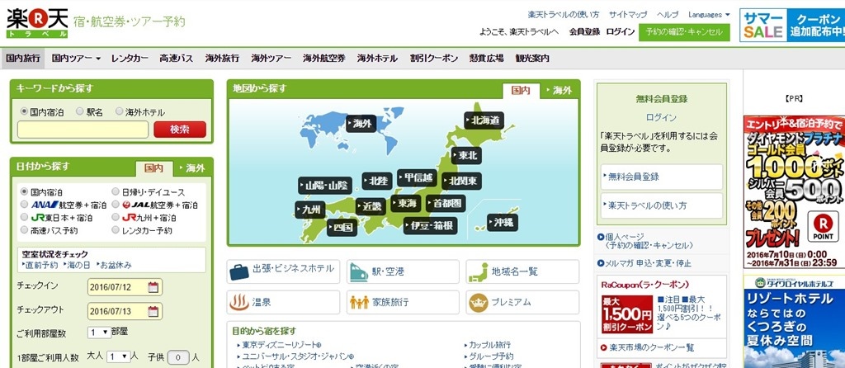Click the premium crown icon

[x=478, y=302]
